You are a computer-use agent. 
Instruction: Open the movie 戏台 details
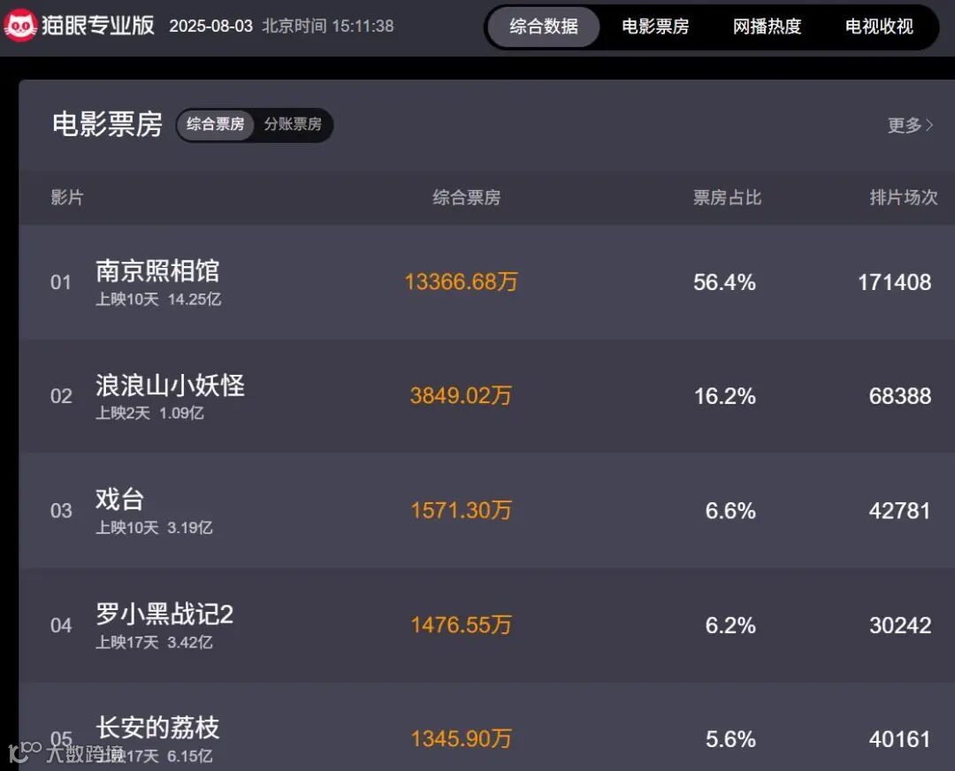pos(119,500)
